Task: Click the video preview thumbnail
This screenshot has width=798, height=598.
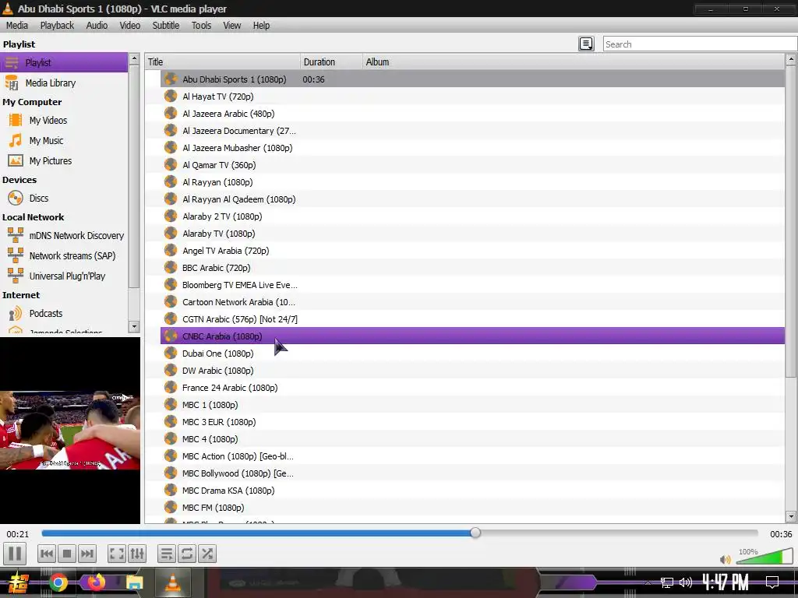Action: click(69, 430)
